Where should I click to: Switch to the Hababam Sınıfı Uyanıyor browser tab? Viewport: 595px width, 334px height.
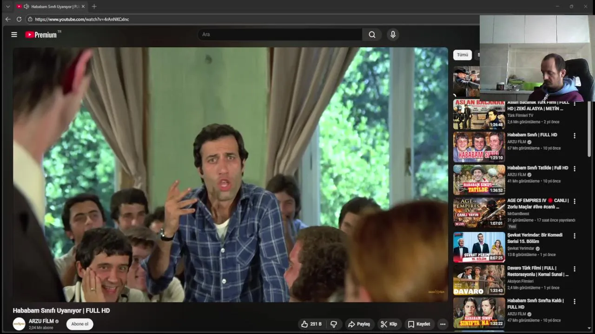pos(51,6)
